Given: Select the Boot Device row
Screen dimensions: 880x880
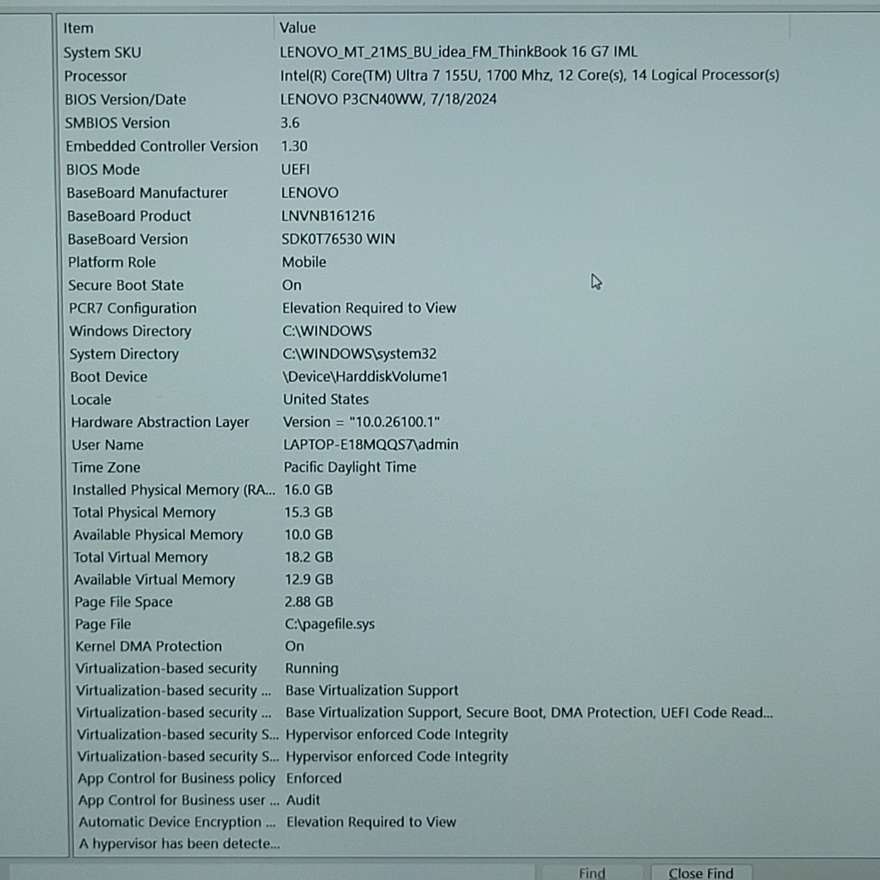Looking at the screenshot, I should 109,377.
